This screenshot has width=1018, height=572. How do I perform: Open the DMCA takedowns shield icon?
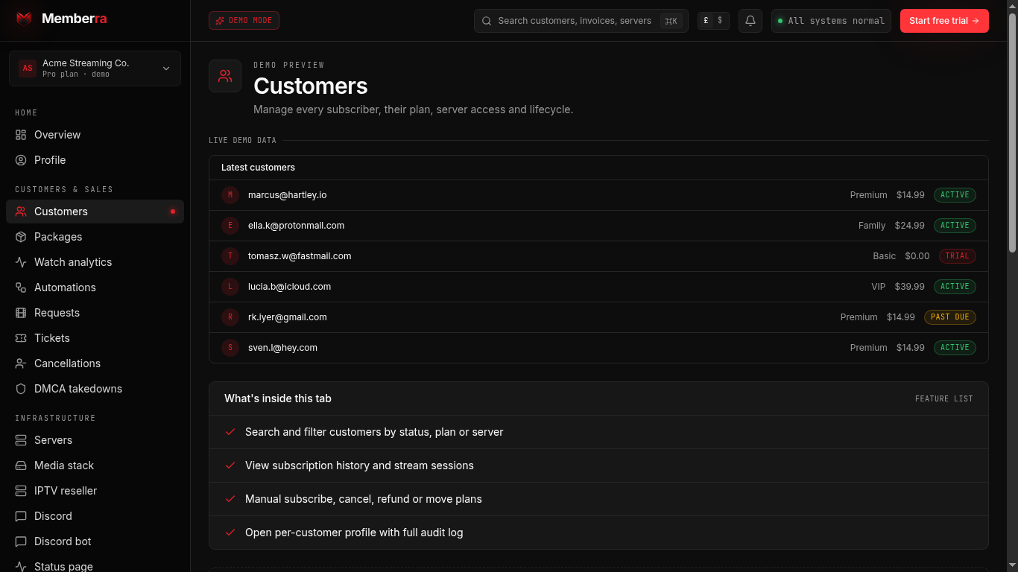point(21,389)
